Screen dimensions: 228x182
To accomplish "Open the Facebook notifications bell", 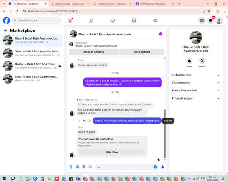I will [210, 20].
